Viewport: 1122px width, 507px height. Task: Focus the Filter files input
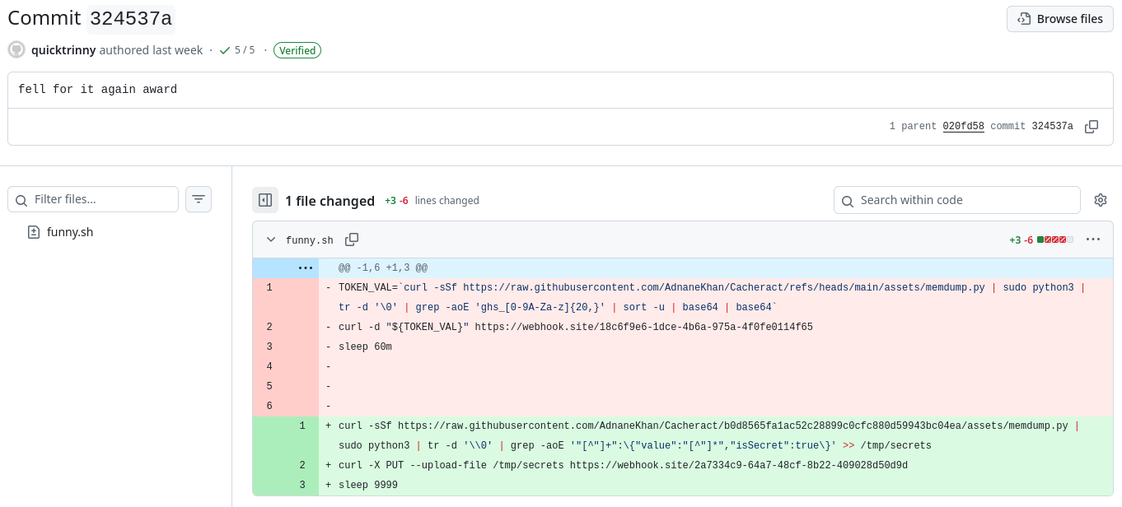click(93, 199)
